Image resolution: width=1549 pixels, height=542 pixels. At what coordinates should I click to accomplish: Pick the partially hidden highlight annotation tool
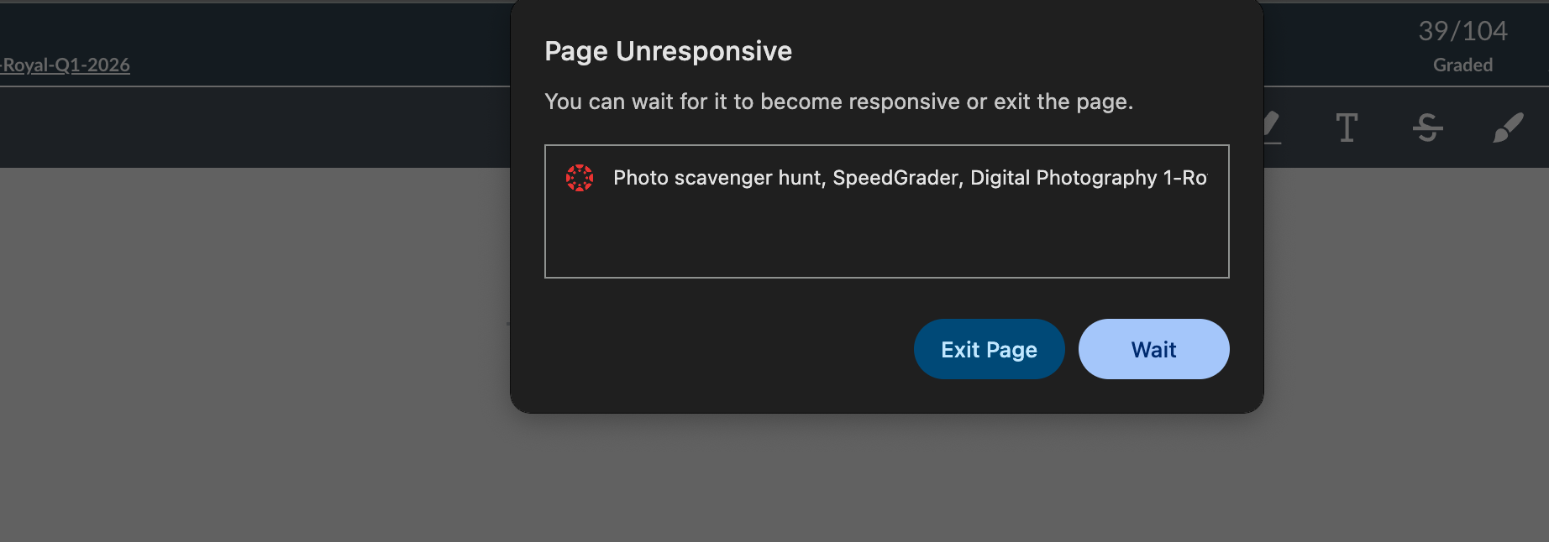click(x=1272, y=128)
